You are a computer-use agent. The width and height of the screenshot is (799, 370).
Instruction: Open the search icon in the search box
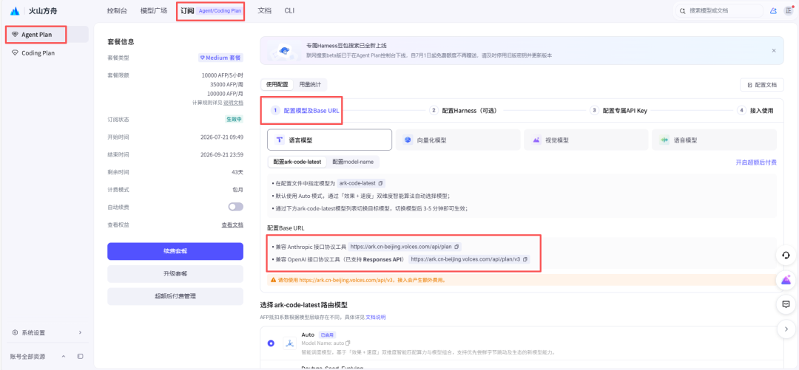tap(682, 10)
